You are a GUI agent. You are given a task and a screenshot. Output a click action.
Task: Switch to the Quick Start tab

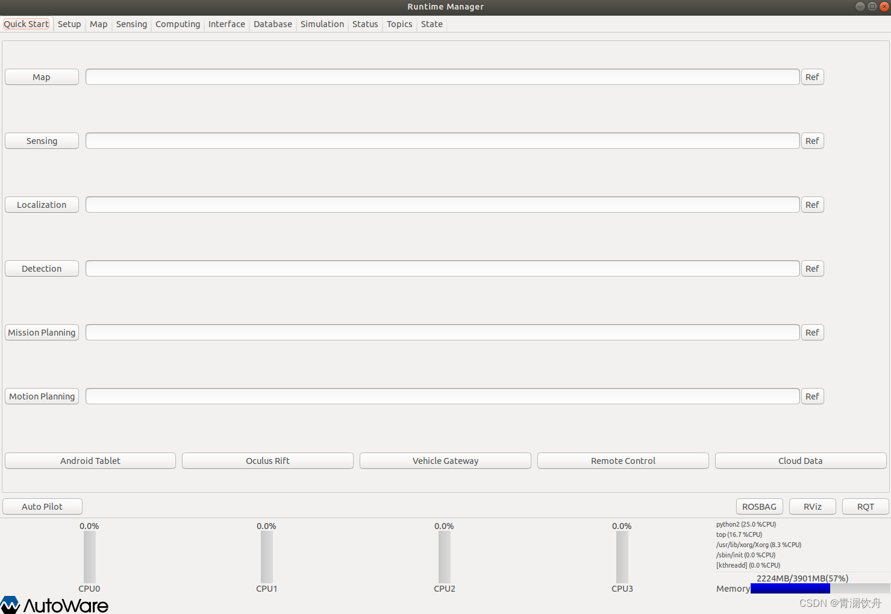[x=27, y=24]
